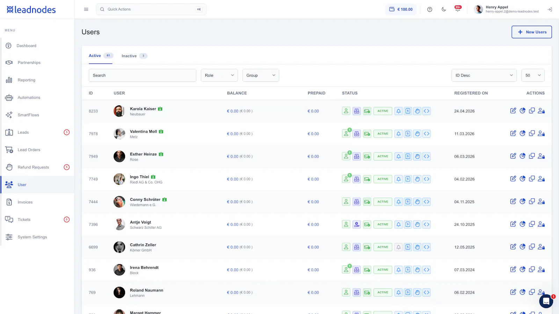Click the ACTIVE badge for Roland Naumann
The image size is (559, 314).
tap(383, 292)
